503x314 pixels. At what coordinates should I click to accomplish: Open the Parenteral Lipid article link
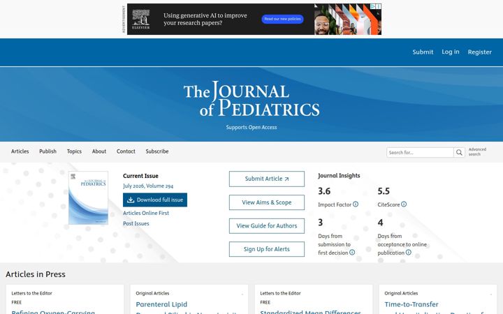pos(161,304)
